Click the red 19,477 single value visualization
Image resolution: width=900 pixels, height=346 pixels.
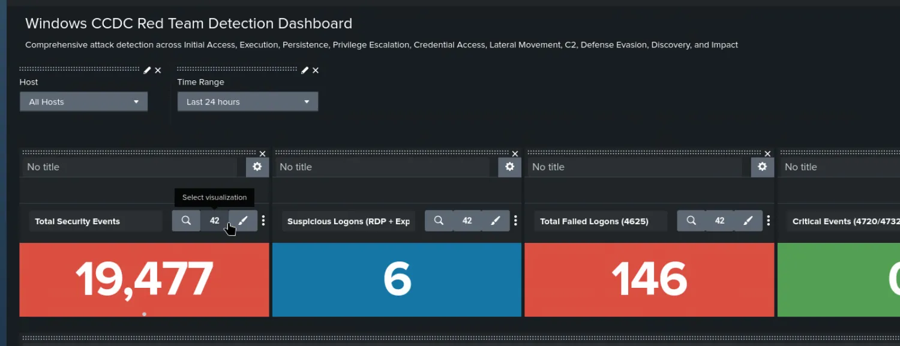[x=144, y=279]
